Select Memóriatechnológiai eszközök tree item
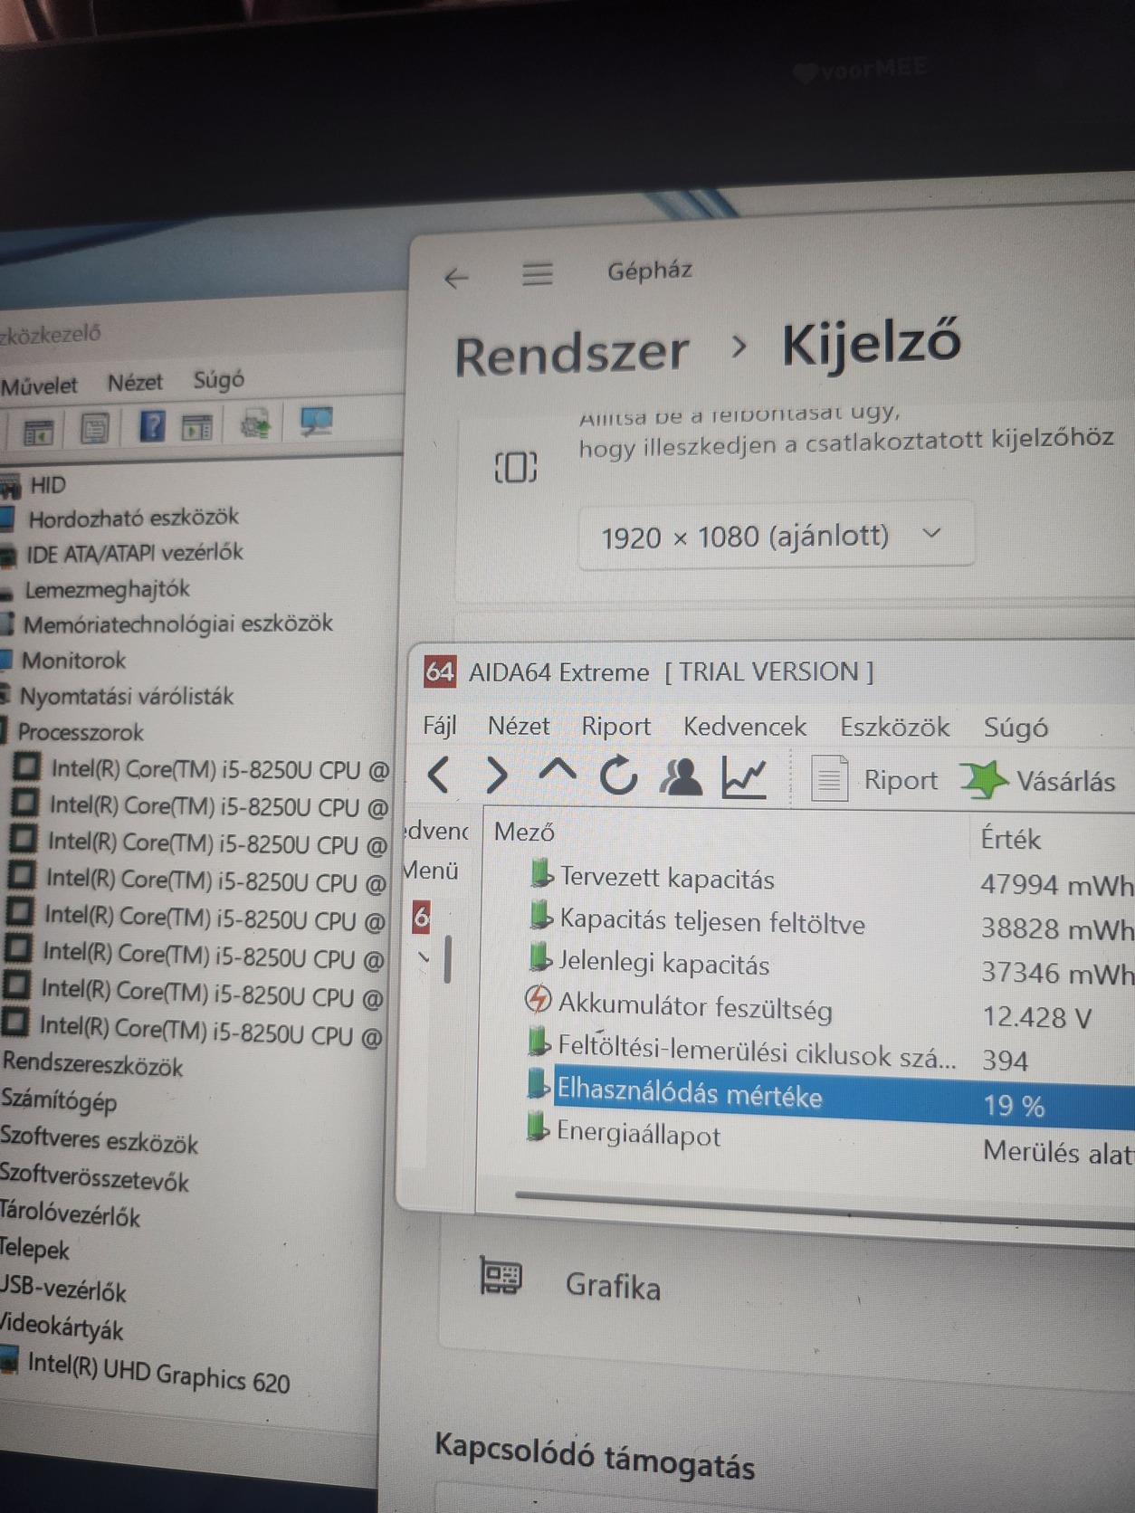 (x=177, y=623)
